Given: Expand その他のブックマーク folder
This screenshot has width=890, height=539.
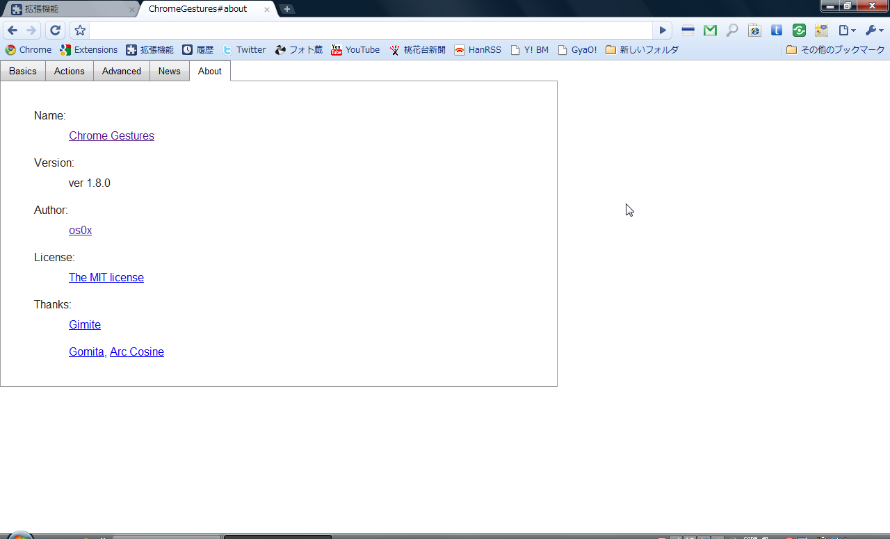Looking at the screenshot, I should 835,50.
